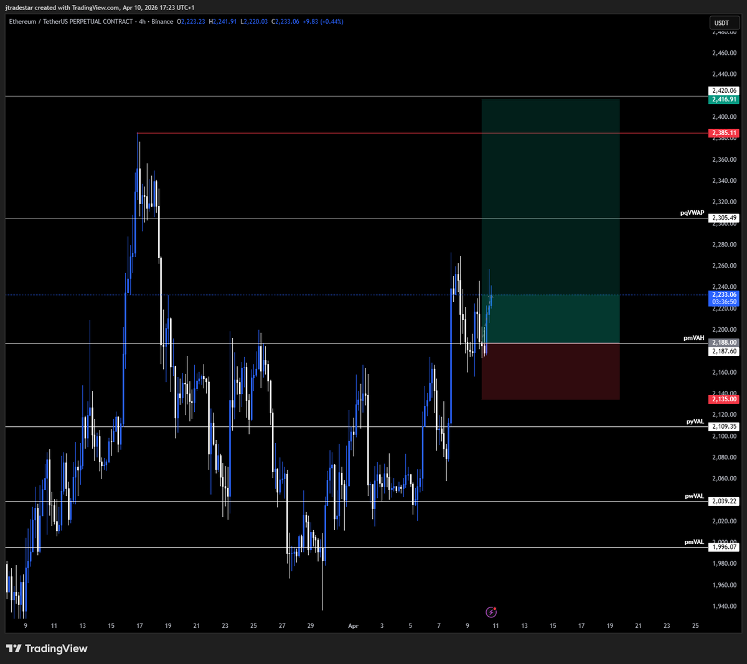Select the 2,188.00 entry price label
The height and width of the screenshot is (664, 747).
[724, 343]
